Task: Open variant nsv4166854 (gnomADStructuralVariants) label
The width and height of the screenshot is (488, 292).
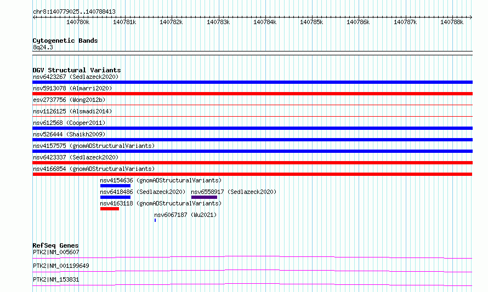Action: [x=94, y=169]
